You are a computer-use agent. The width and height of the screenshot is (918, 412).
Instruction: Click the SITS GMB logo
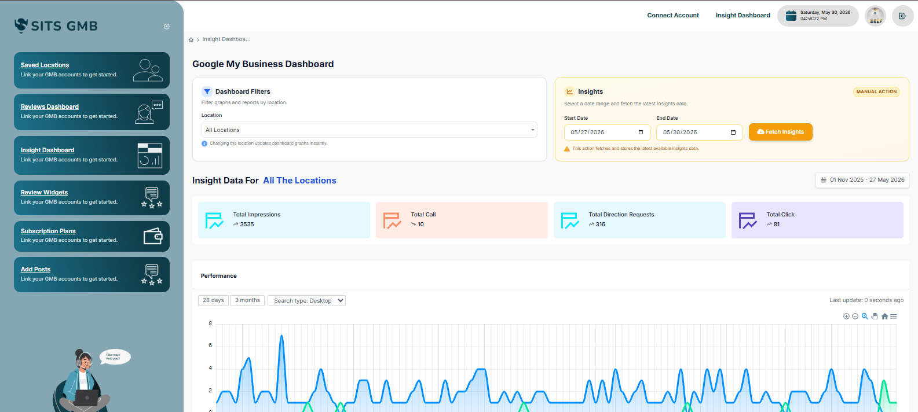pyautogui.click(x=56, y=25)
